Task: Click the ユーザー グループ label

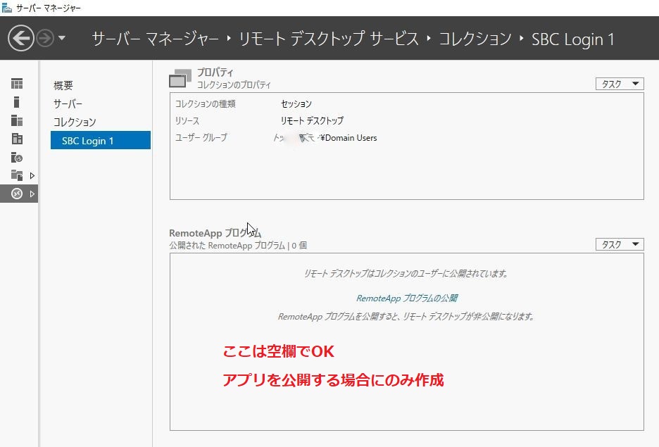Action: (x=201, y=137)
